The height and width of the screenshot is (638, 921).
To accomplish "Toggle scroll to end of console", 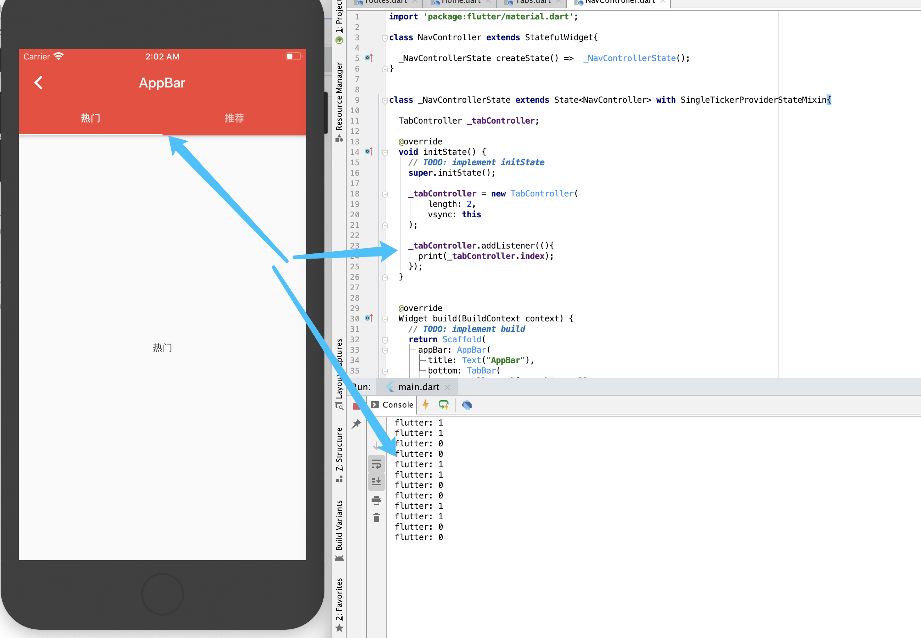I will [x=376, y=482].
